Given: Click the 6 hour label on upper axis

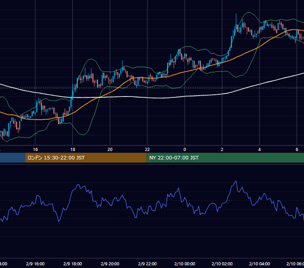Looking at the screenshot, I should click(x=297, y=150).
